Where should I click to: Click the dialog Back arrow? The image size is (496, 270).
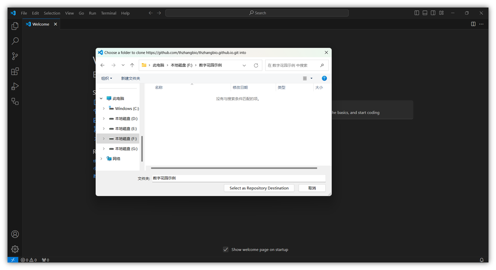coord(103,65)
